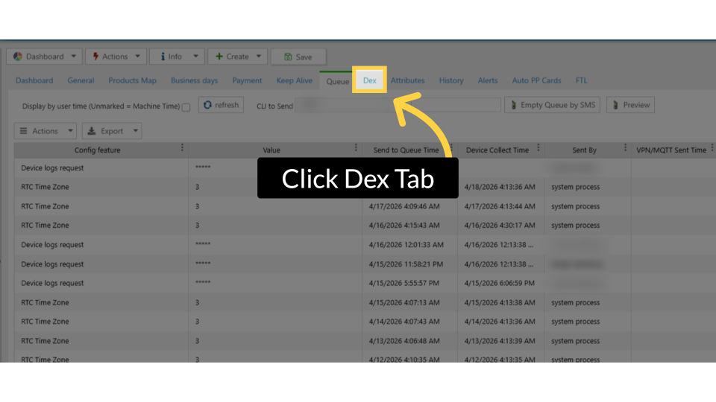
Task: Open Device Collect Time column menu
Action: (538, 149)
